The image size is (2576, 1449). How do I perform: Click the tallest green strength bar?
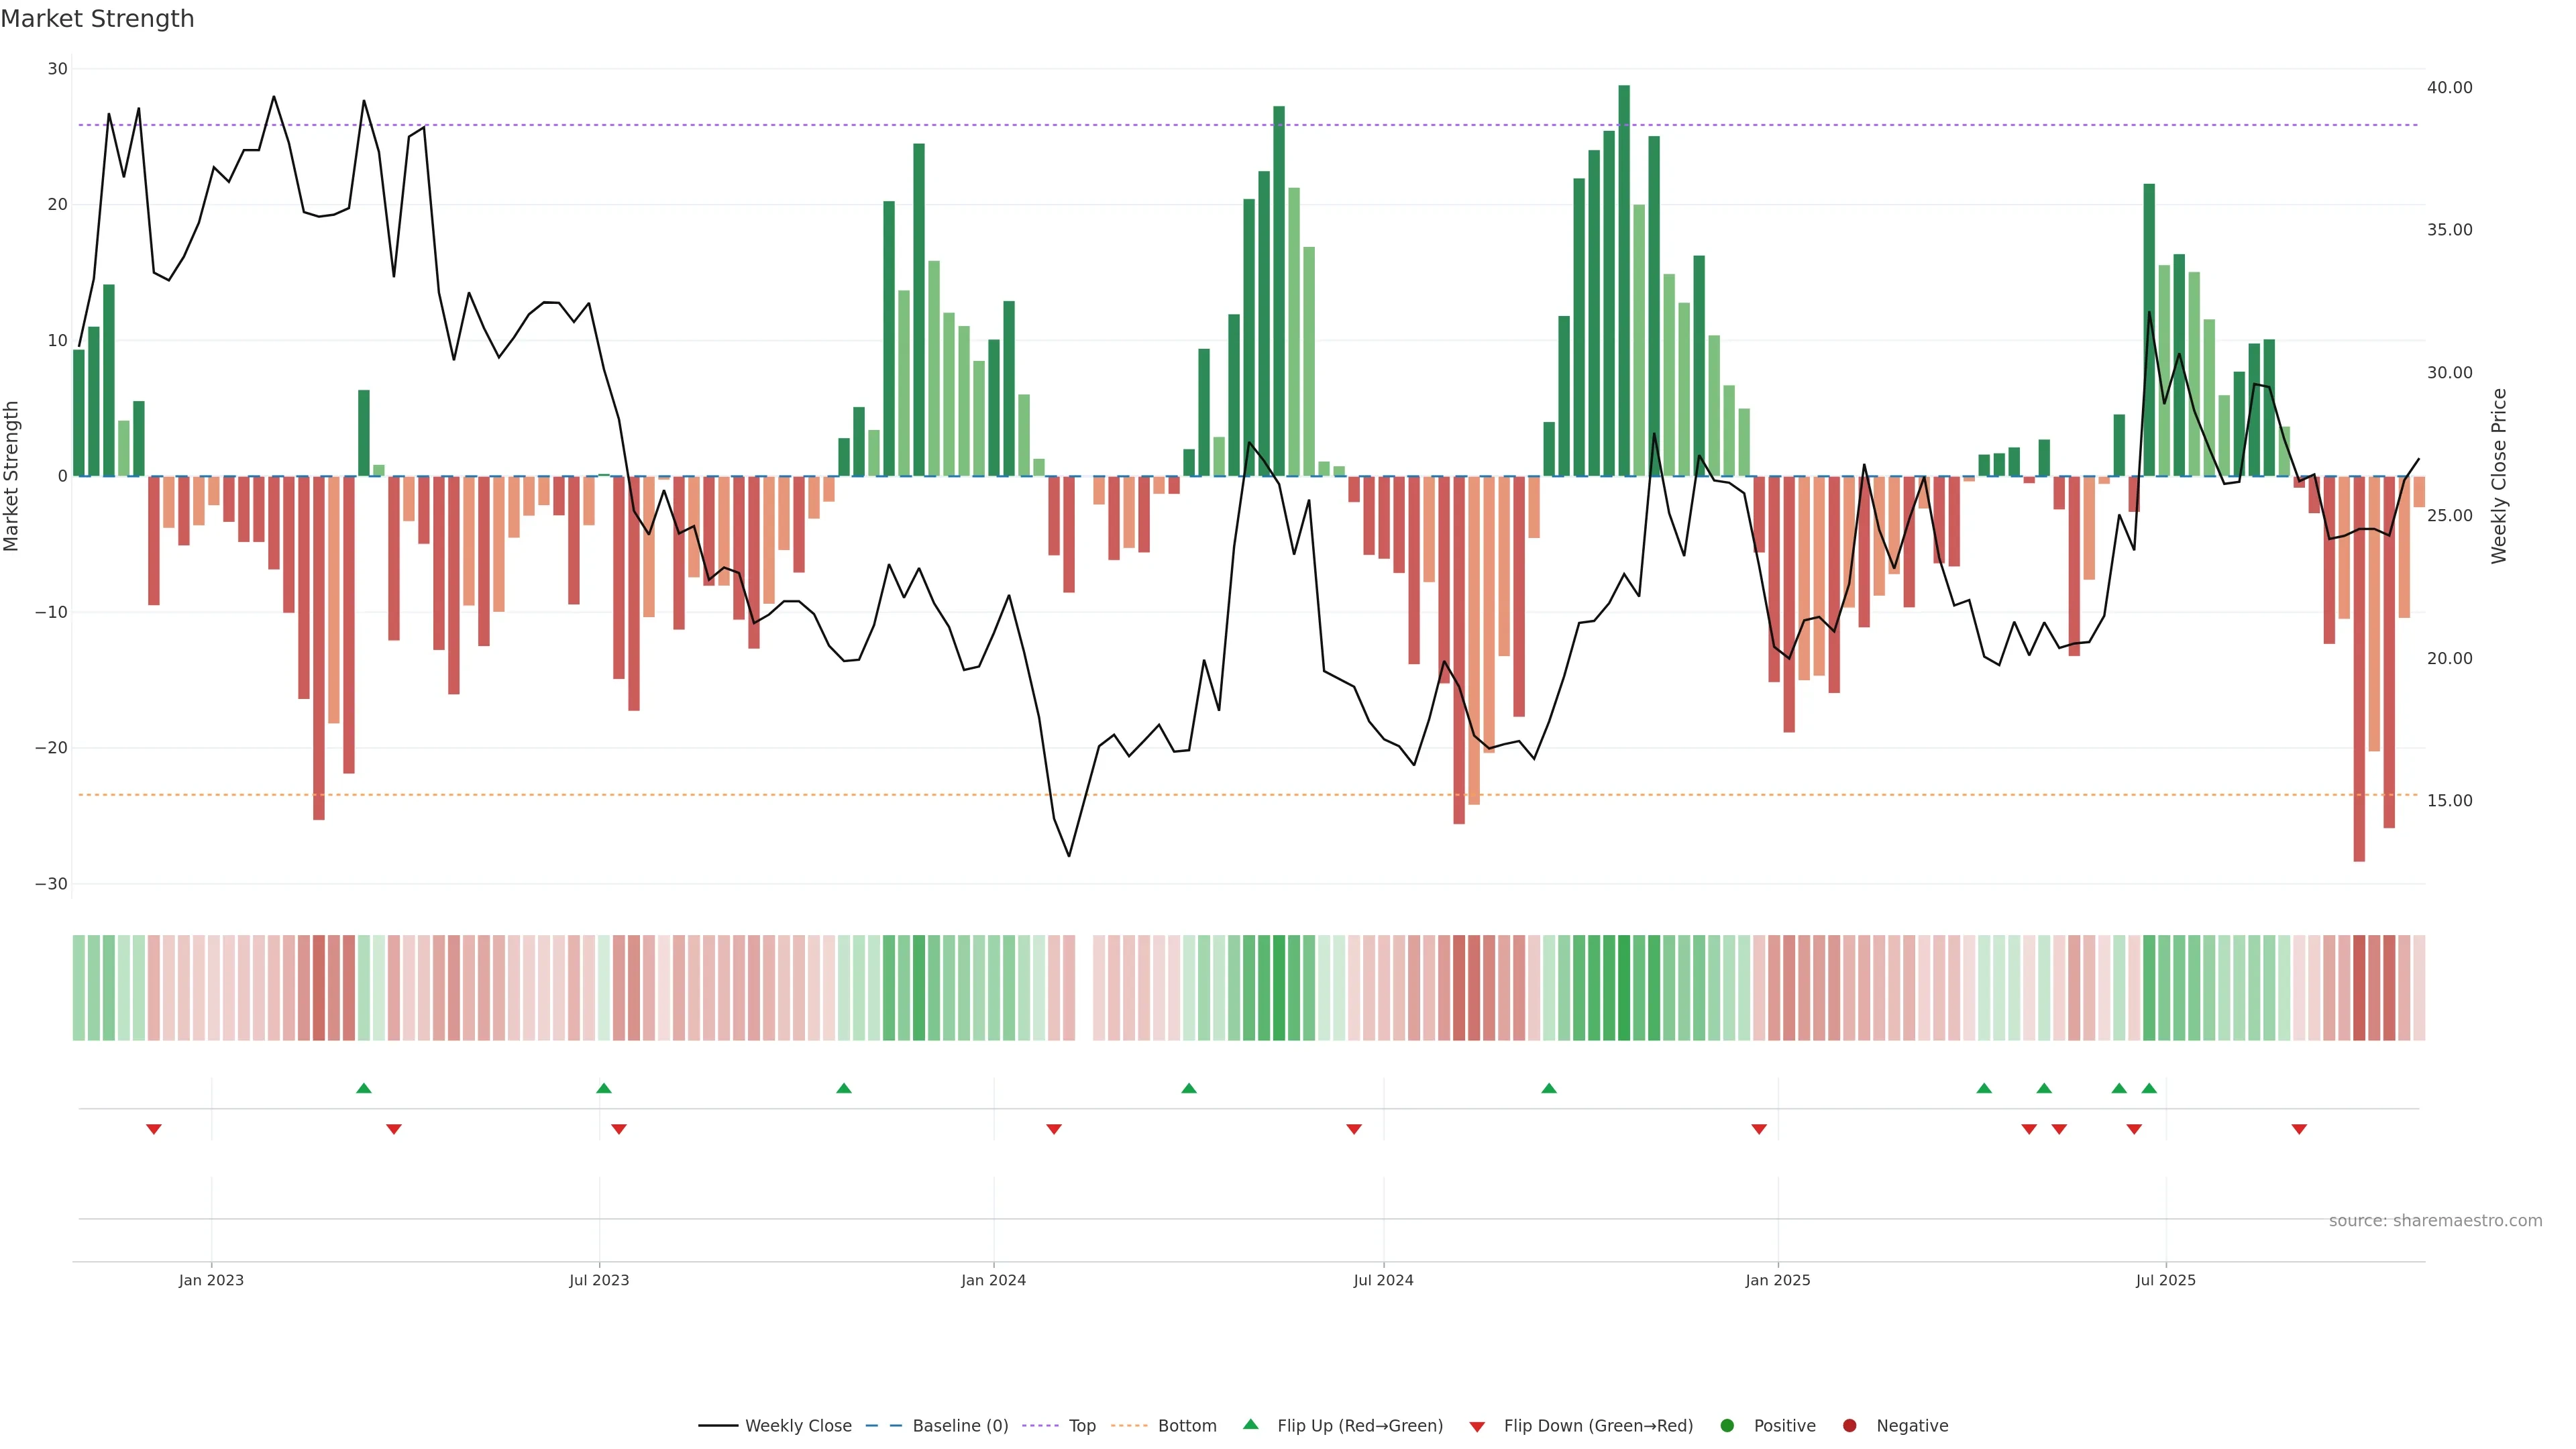pyautogui.click(x=1624, y=280)
